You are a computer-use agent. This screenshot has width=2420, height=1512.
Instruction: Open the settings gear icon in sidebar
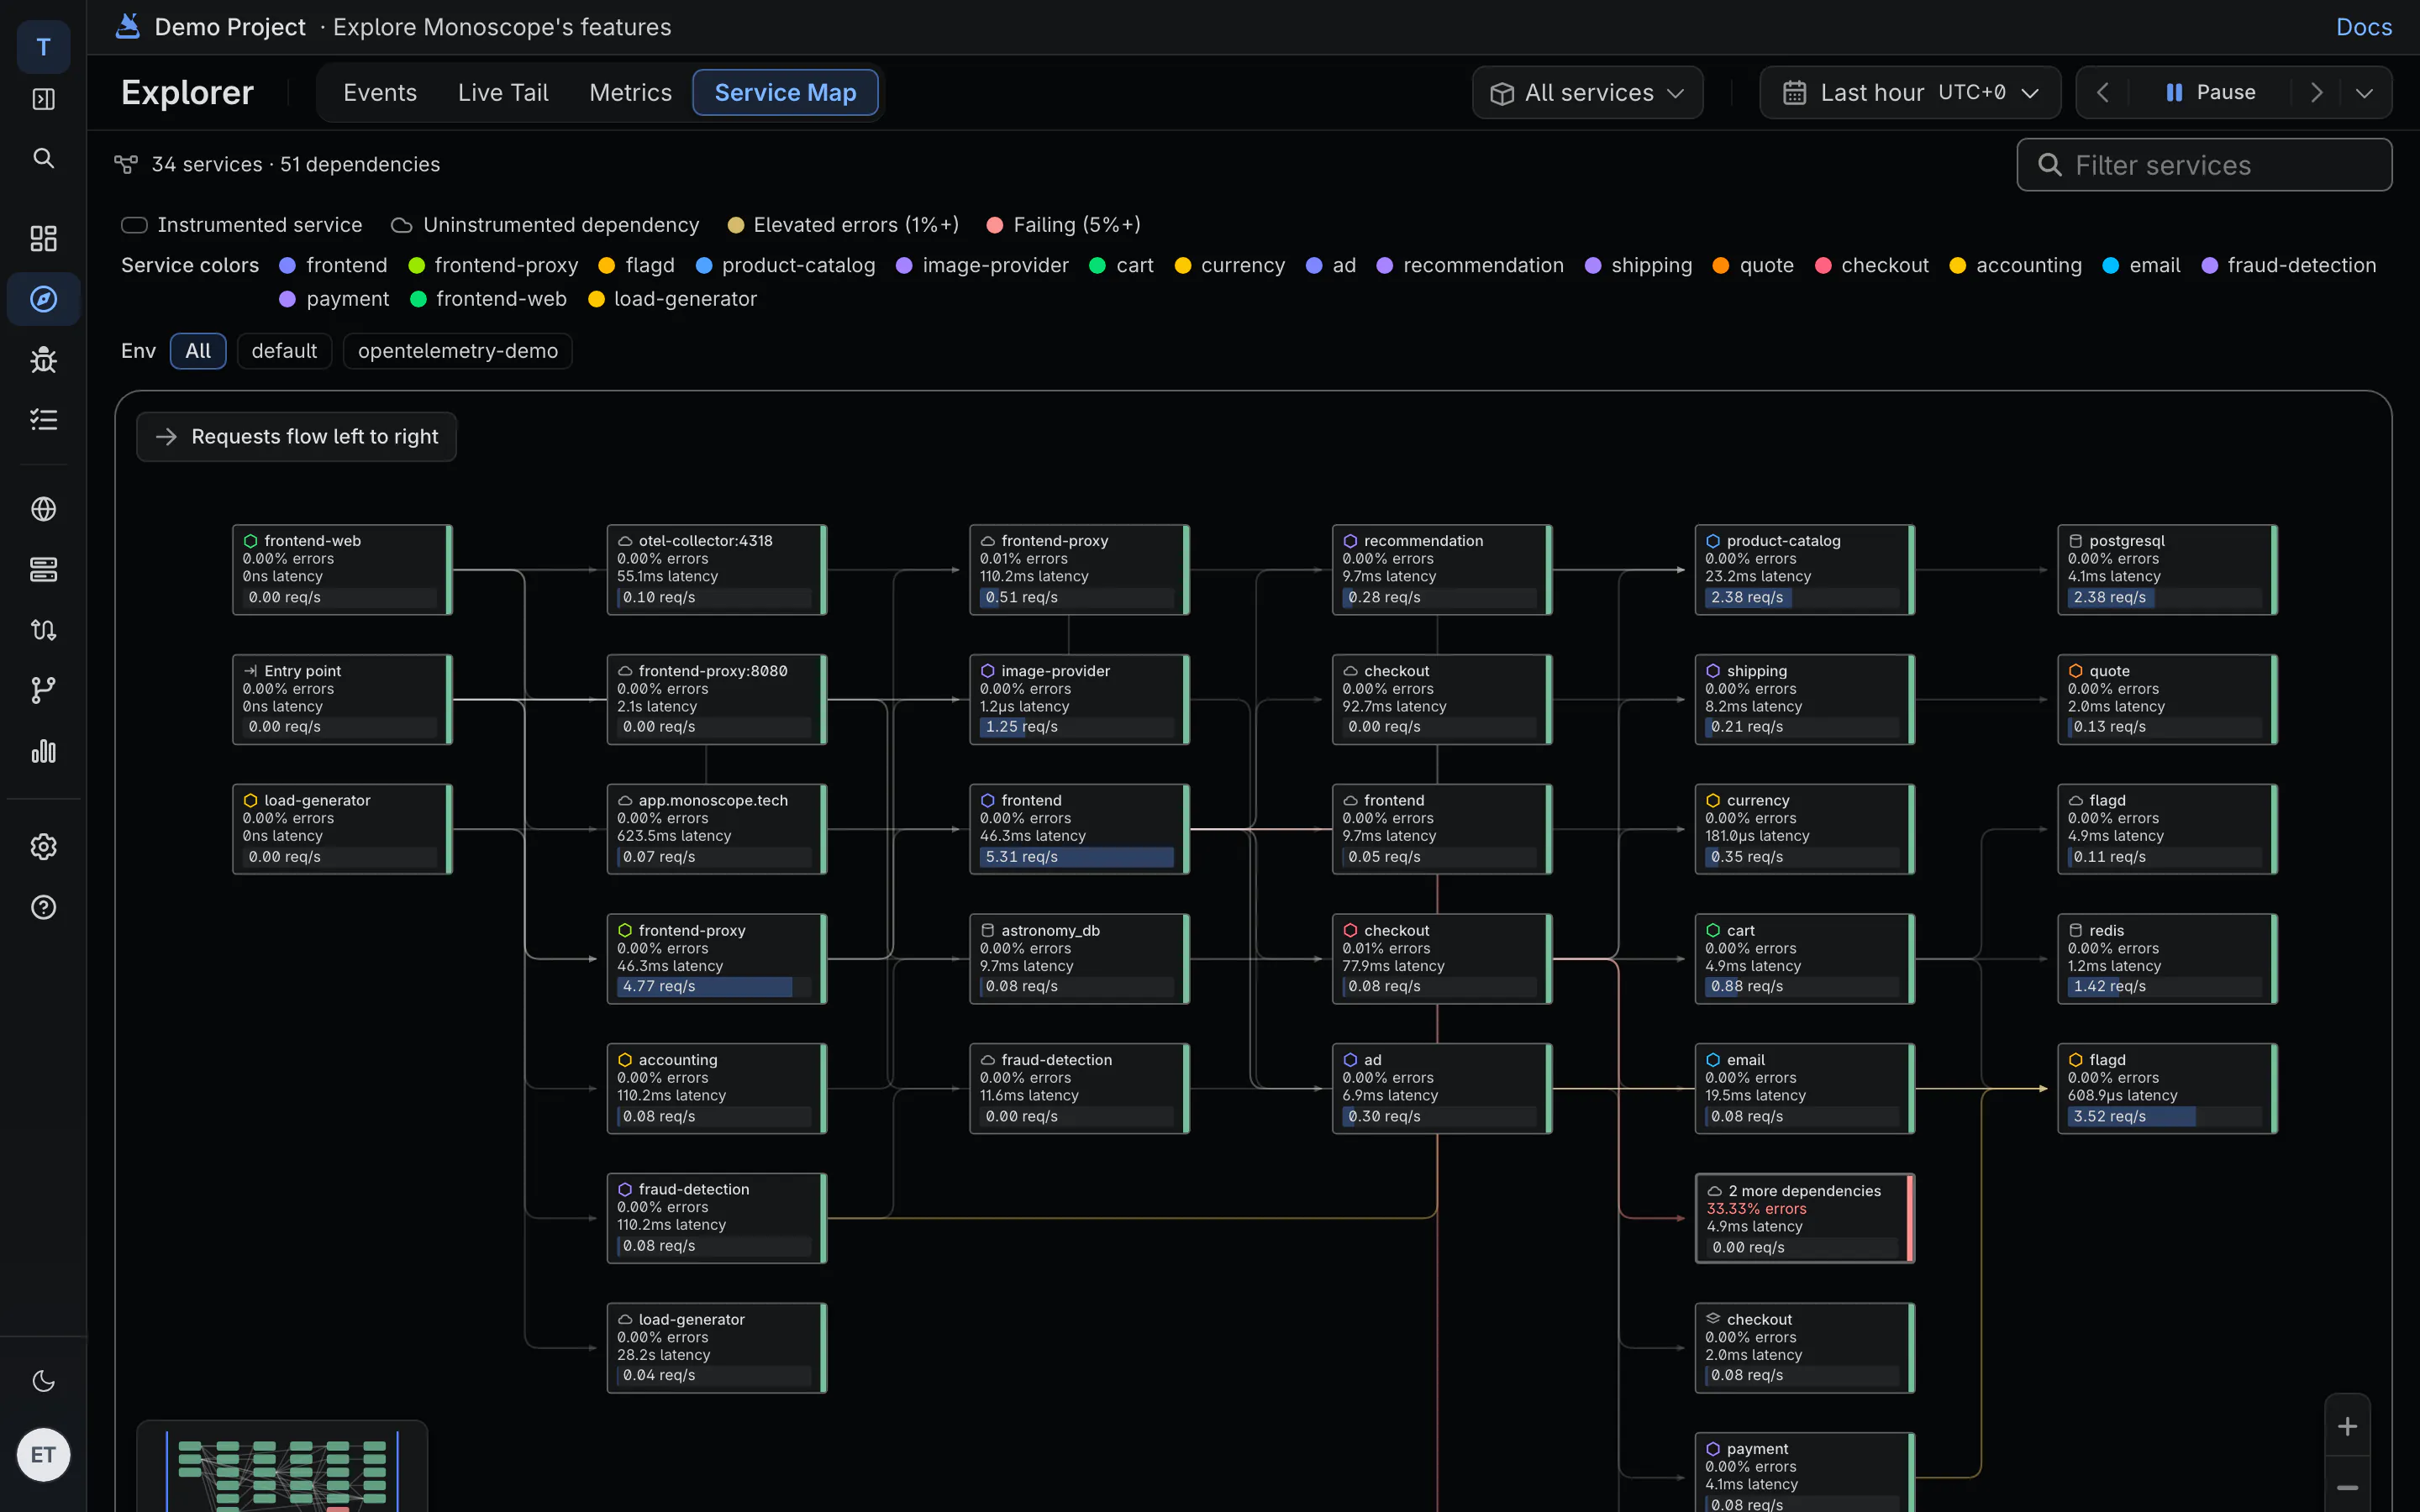(x=43, y=847)
